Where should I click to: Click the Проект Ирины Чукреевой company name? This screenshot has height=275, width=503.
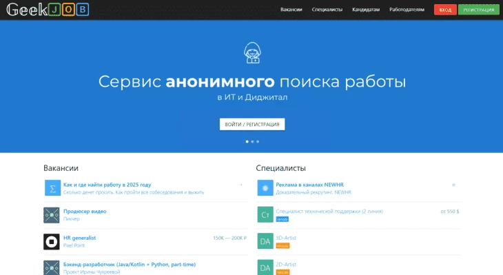[x=92, y=272]
